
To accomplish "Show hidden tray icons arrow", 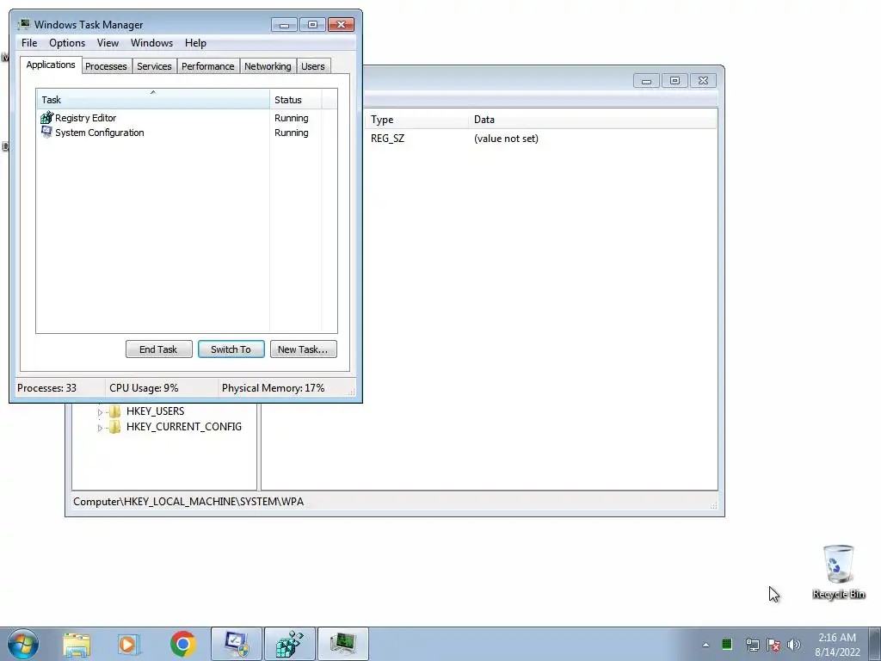I will (x=705, y=645).
